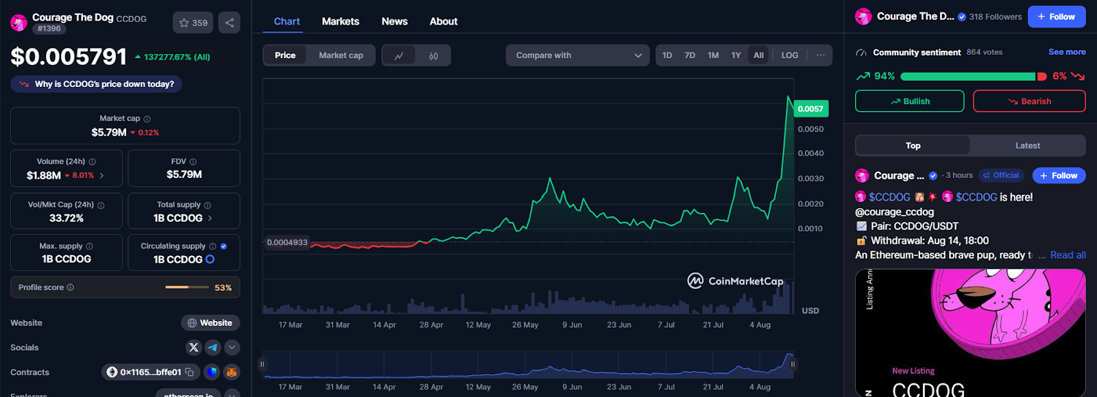The height and width of the screenshot is (397, 1097).
Task: Set chart range to 1M
Action: [x=713, y=55]
